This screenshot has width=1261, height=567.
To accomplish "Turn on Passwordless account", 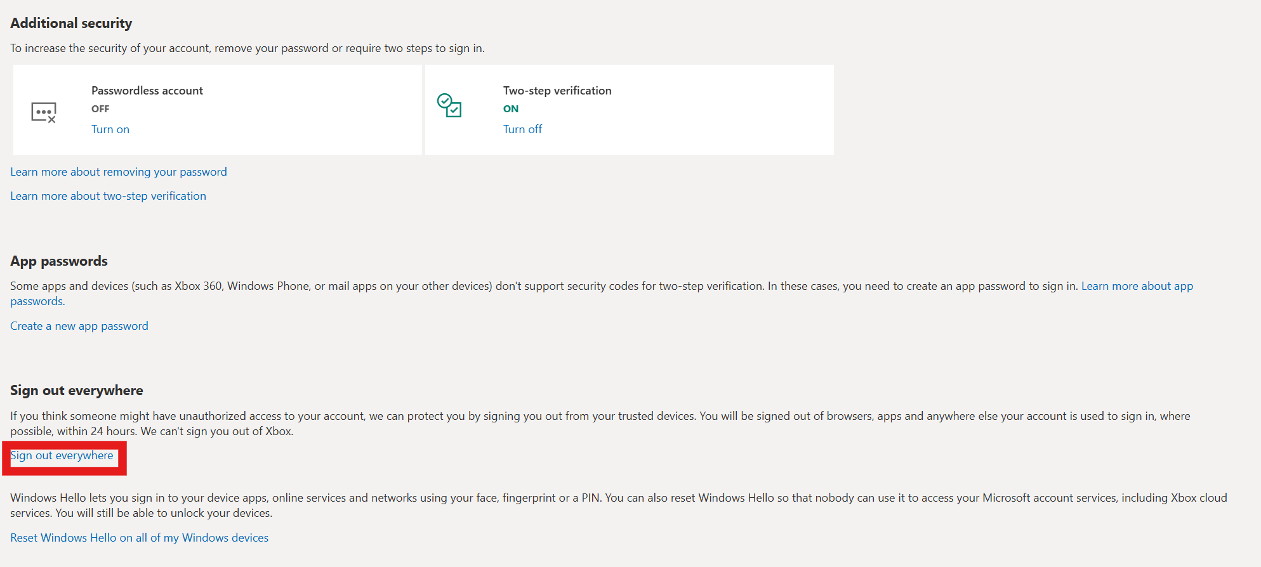I will [x=110, y=129].
